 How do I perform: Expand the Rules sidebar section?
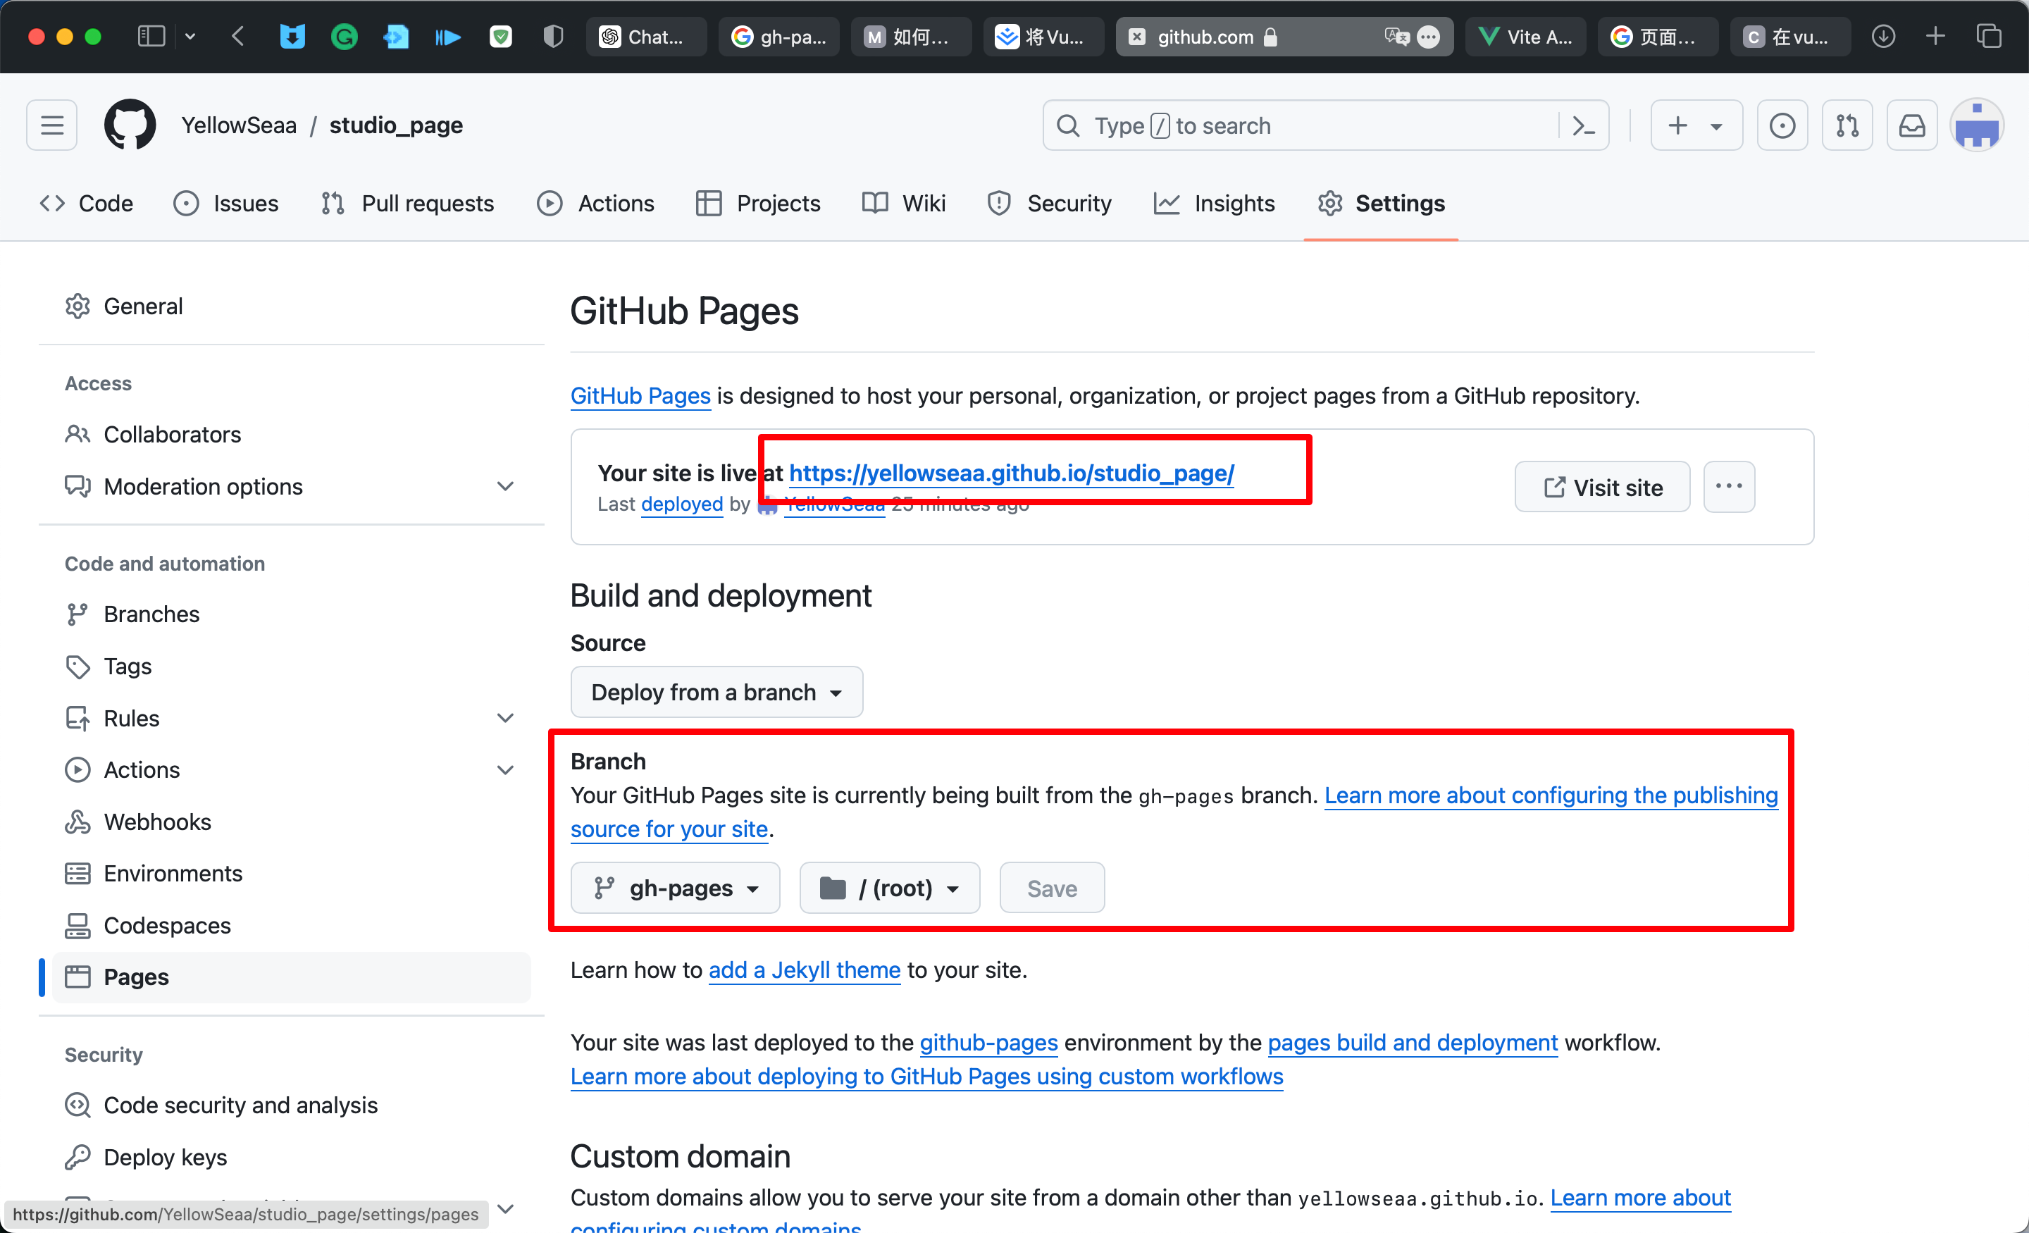[x=504, y=718]
